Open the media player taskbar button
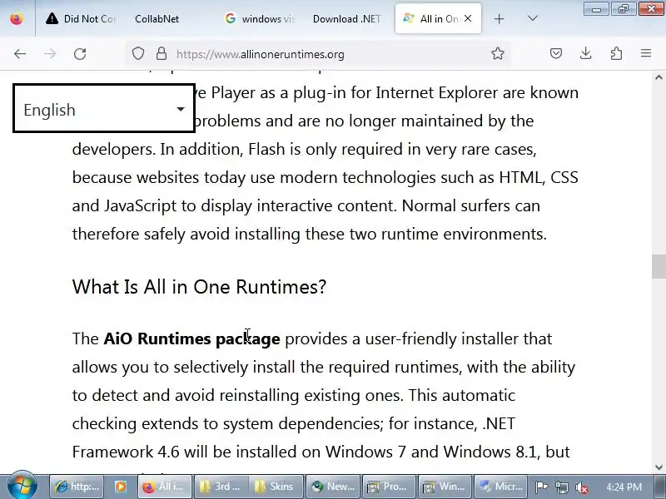 pyautogui.click(x=120, y=487)
